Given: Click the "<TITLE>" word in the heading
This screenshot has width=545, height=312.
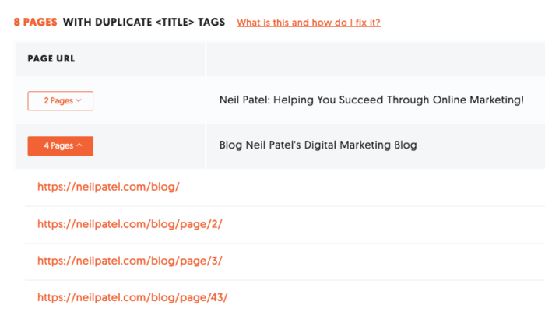Looking at the screenshot, I should click(x=175, y=23).
